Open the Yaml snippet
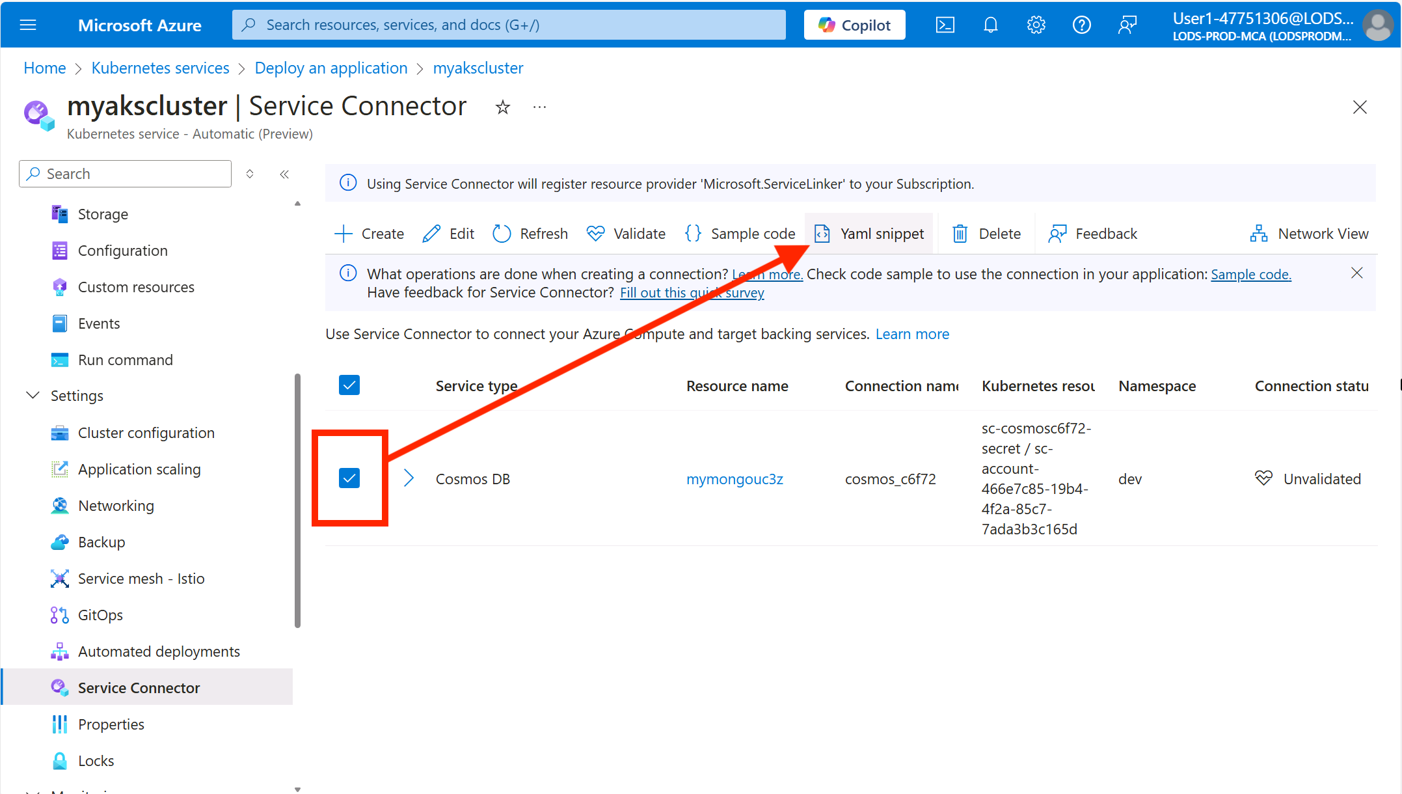The image size is (1402, 794). 869,234
